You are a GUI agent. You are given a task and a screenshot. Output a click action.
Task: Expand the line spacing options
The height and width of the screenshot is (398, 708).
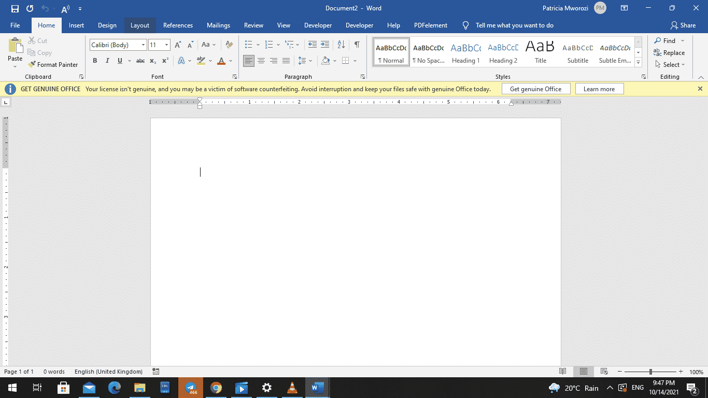[311, 61]
